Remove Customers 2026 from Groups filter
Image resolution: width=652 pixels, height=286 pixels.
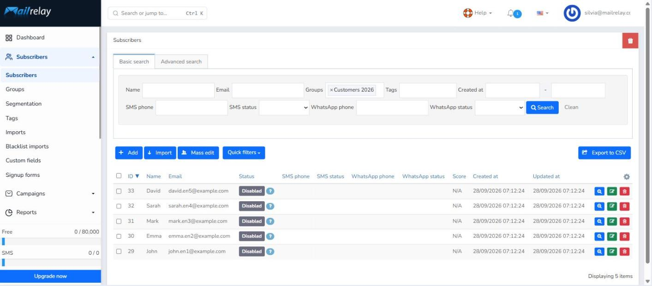[331, 90]
